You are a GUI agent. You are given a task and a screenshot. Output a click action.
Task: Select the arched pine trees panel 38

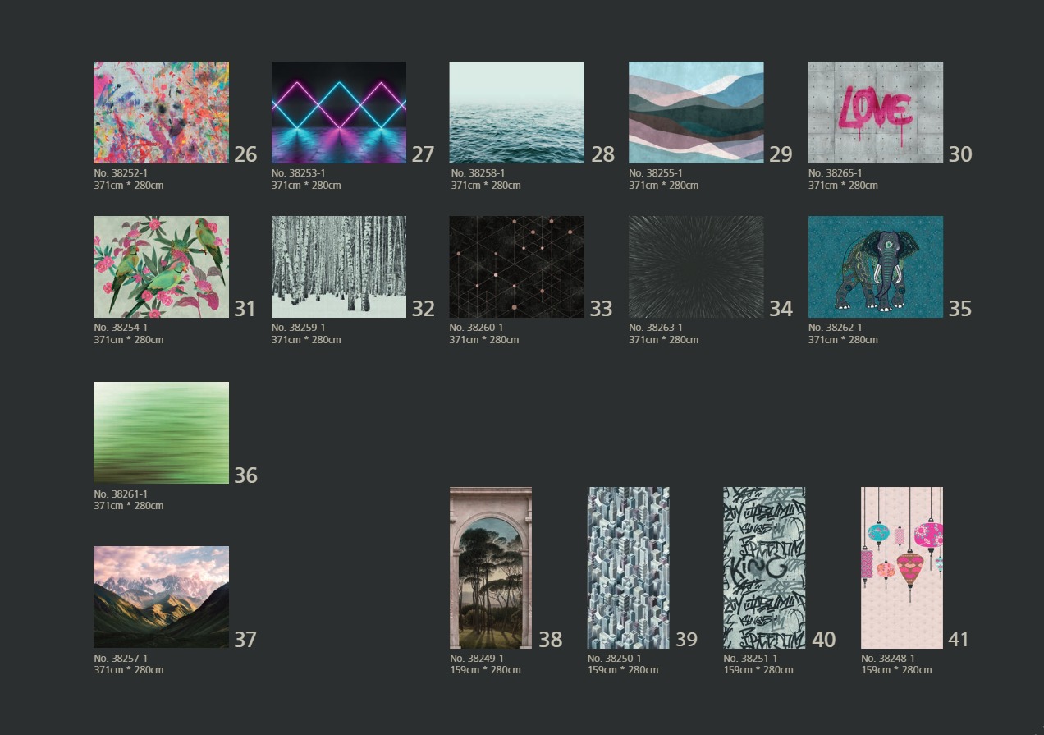coord(491,567)
